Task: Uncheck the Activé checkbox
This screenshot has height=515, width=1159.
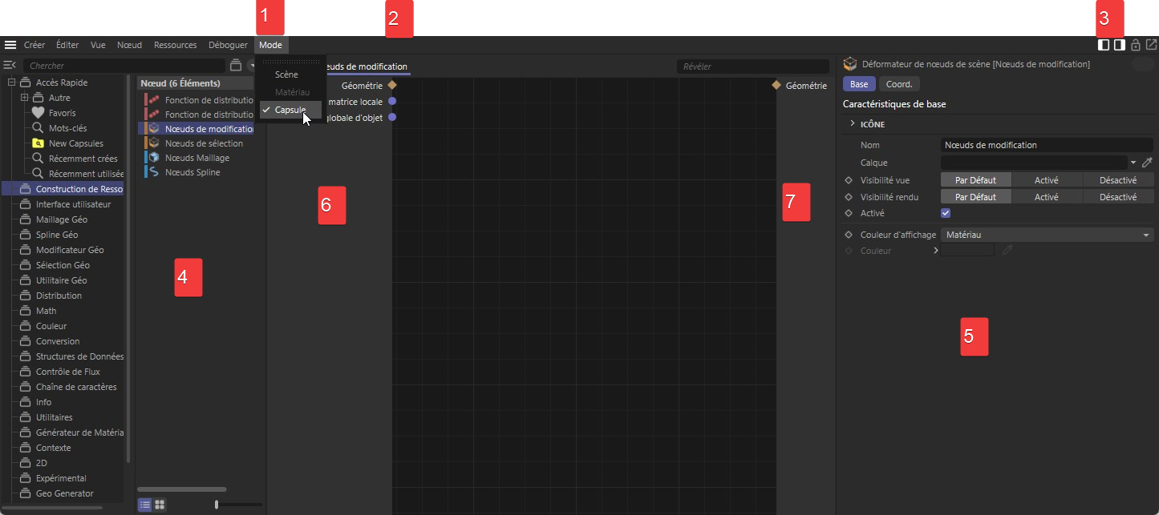Action: (946, 213)
